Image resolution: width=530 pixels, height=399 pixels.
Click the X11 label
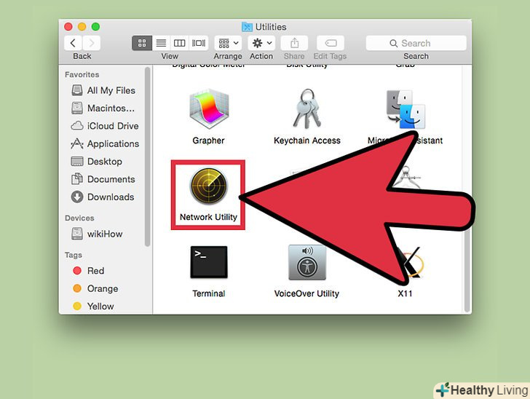[x=405, y=293]
